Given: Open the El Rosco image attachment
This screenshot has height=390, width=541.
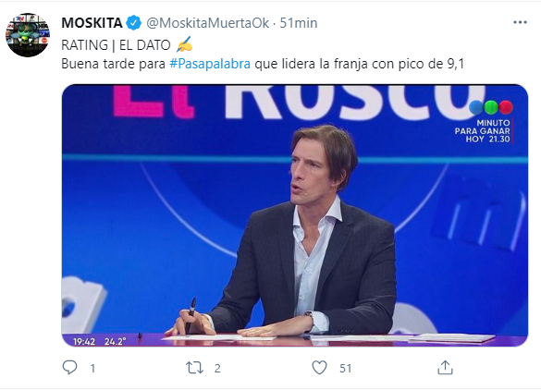Looking at the screenshot, I should [x=295, y=215].
